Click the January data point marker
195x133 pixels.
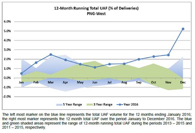coord(21,74)
